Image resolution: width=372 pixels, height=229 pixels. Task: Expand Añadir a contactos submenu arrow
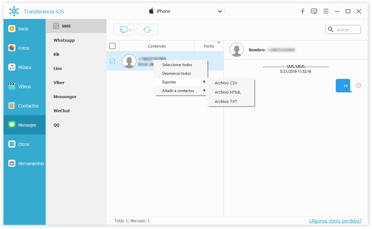[x=204, y=91]
